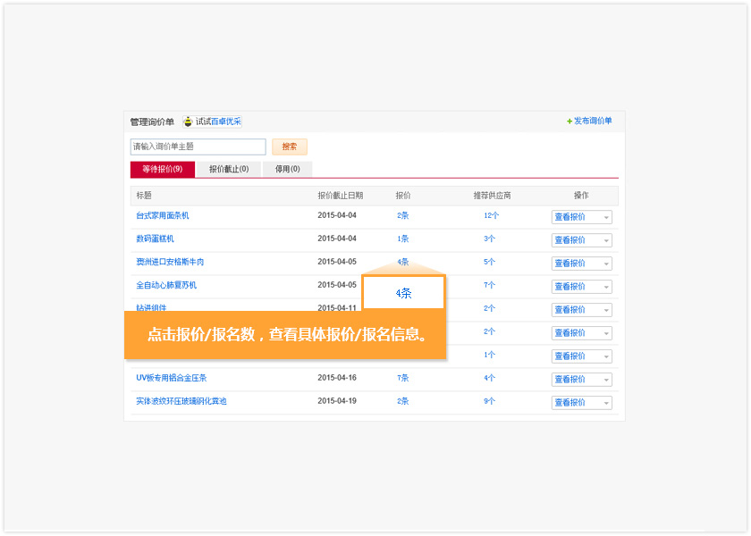Open the UV板专用铝合金压条 inquiry
751x536 pixels.
tap(172, 378)
